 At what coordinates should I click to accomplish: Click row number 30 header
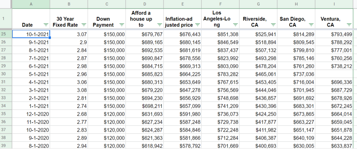(x=6, y=74)
